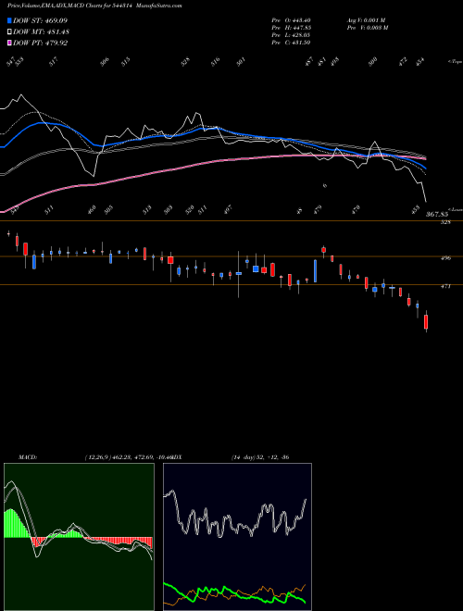Select the 'DOW ST: 469.09' legend text

(x=41, y=20)
